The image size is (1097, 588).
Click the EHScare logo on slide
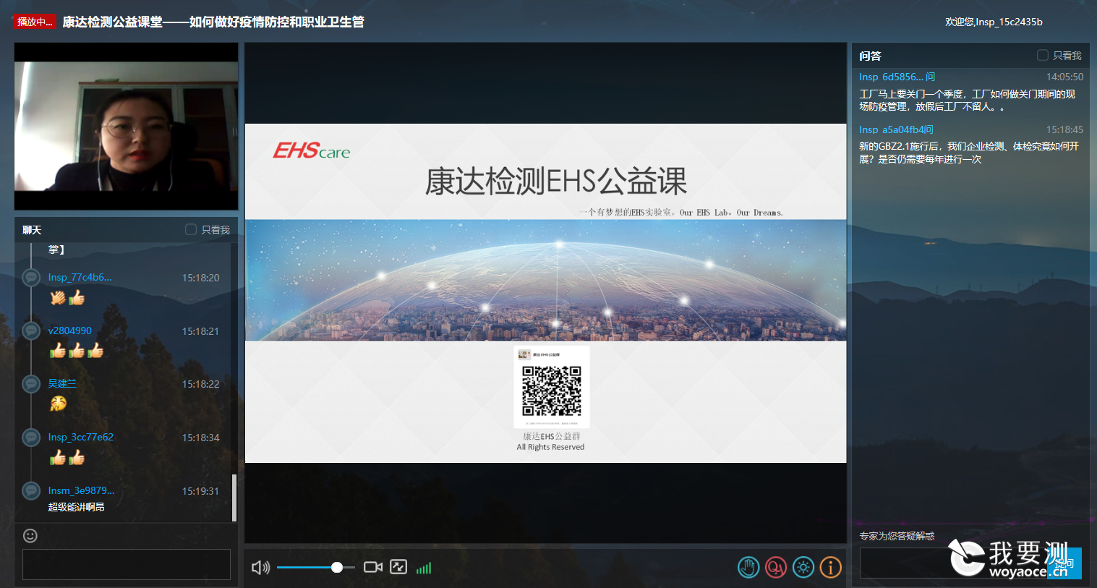point(312,150)
